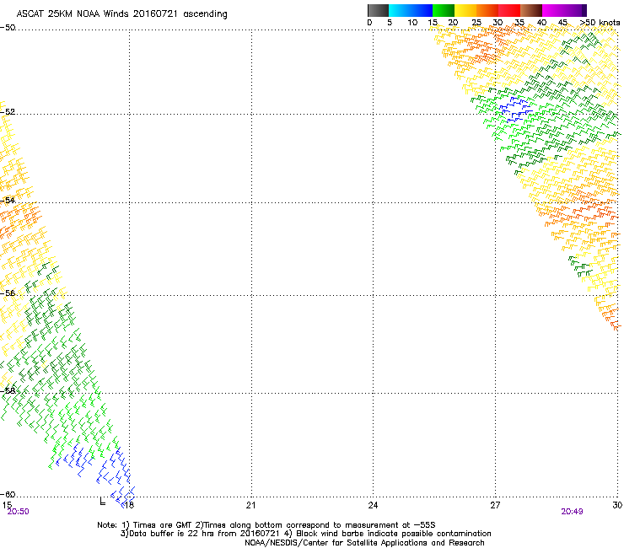Image resolution: width=624 pixels, height=548 pixels.
Task: Click the purple '20:49' pass time
Action: pyautogui.click(x=572, y=512)
